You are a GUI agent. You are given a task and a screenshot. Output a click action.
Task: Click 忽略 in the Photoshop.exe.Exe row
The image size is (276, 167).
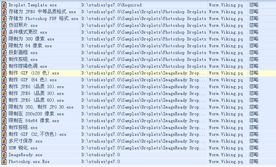254,161
